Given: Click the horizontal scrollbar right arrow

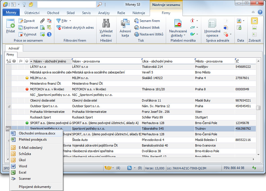Looking at the screenshot, I should click(254, 159).
